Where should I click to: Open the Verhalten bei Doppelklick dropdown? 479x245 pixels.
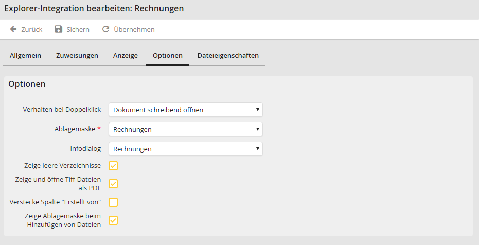185,110
